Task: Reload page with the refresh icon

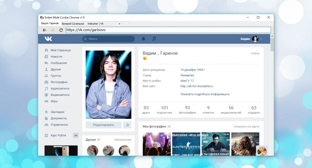Action: 61,30
